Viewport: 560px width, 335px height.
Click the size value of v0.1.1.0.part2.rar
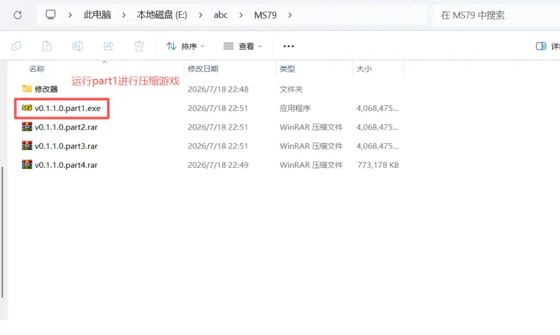tap(377, 127)
